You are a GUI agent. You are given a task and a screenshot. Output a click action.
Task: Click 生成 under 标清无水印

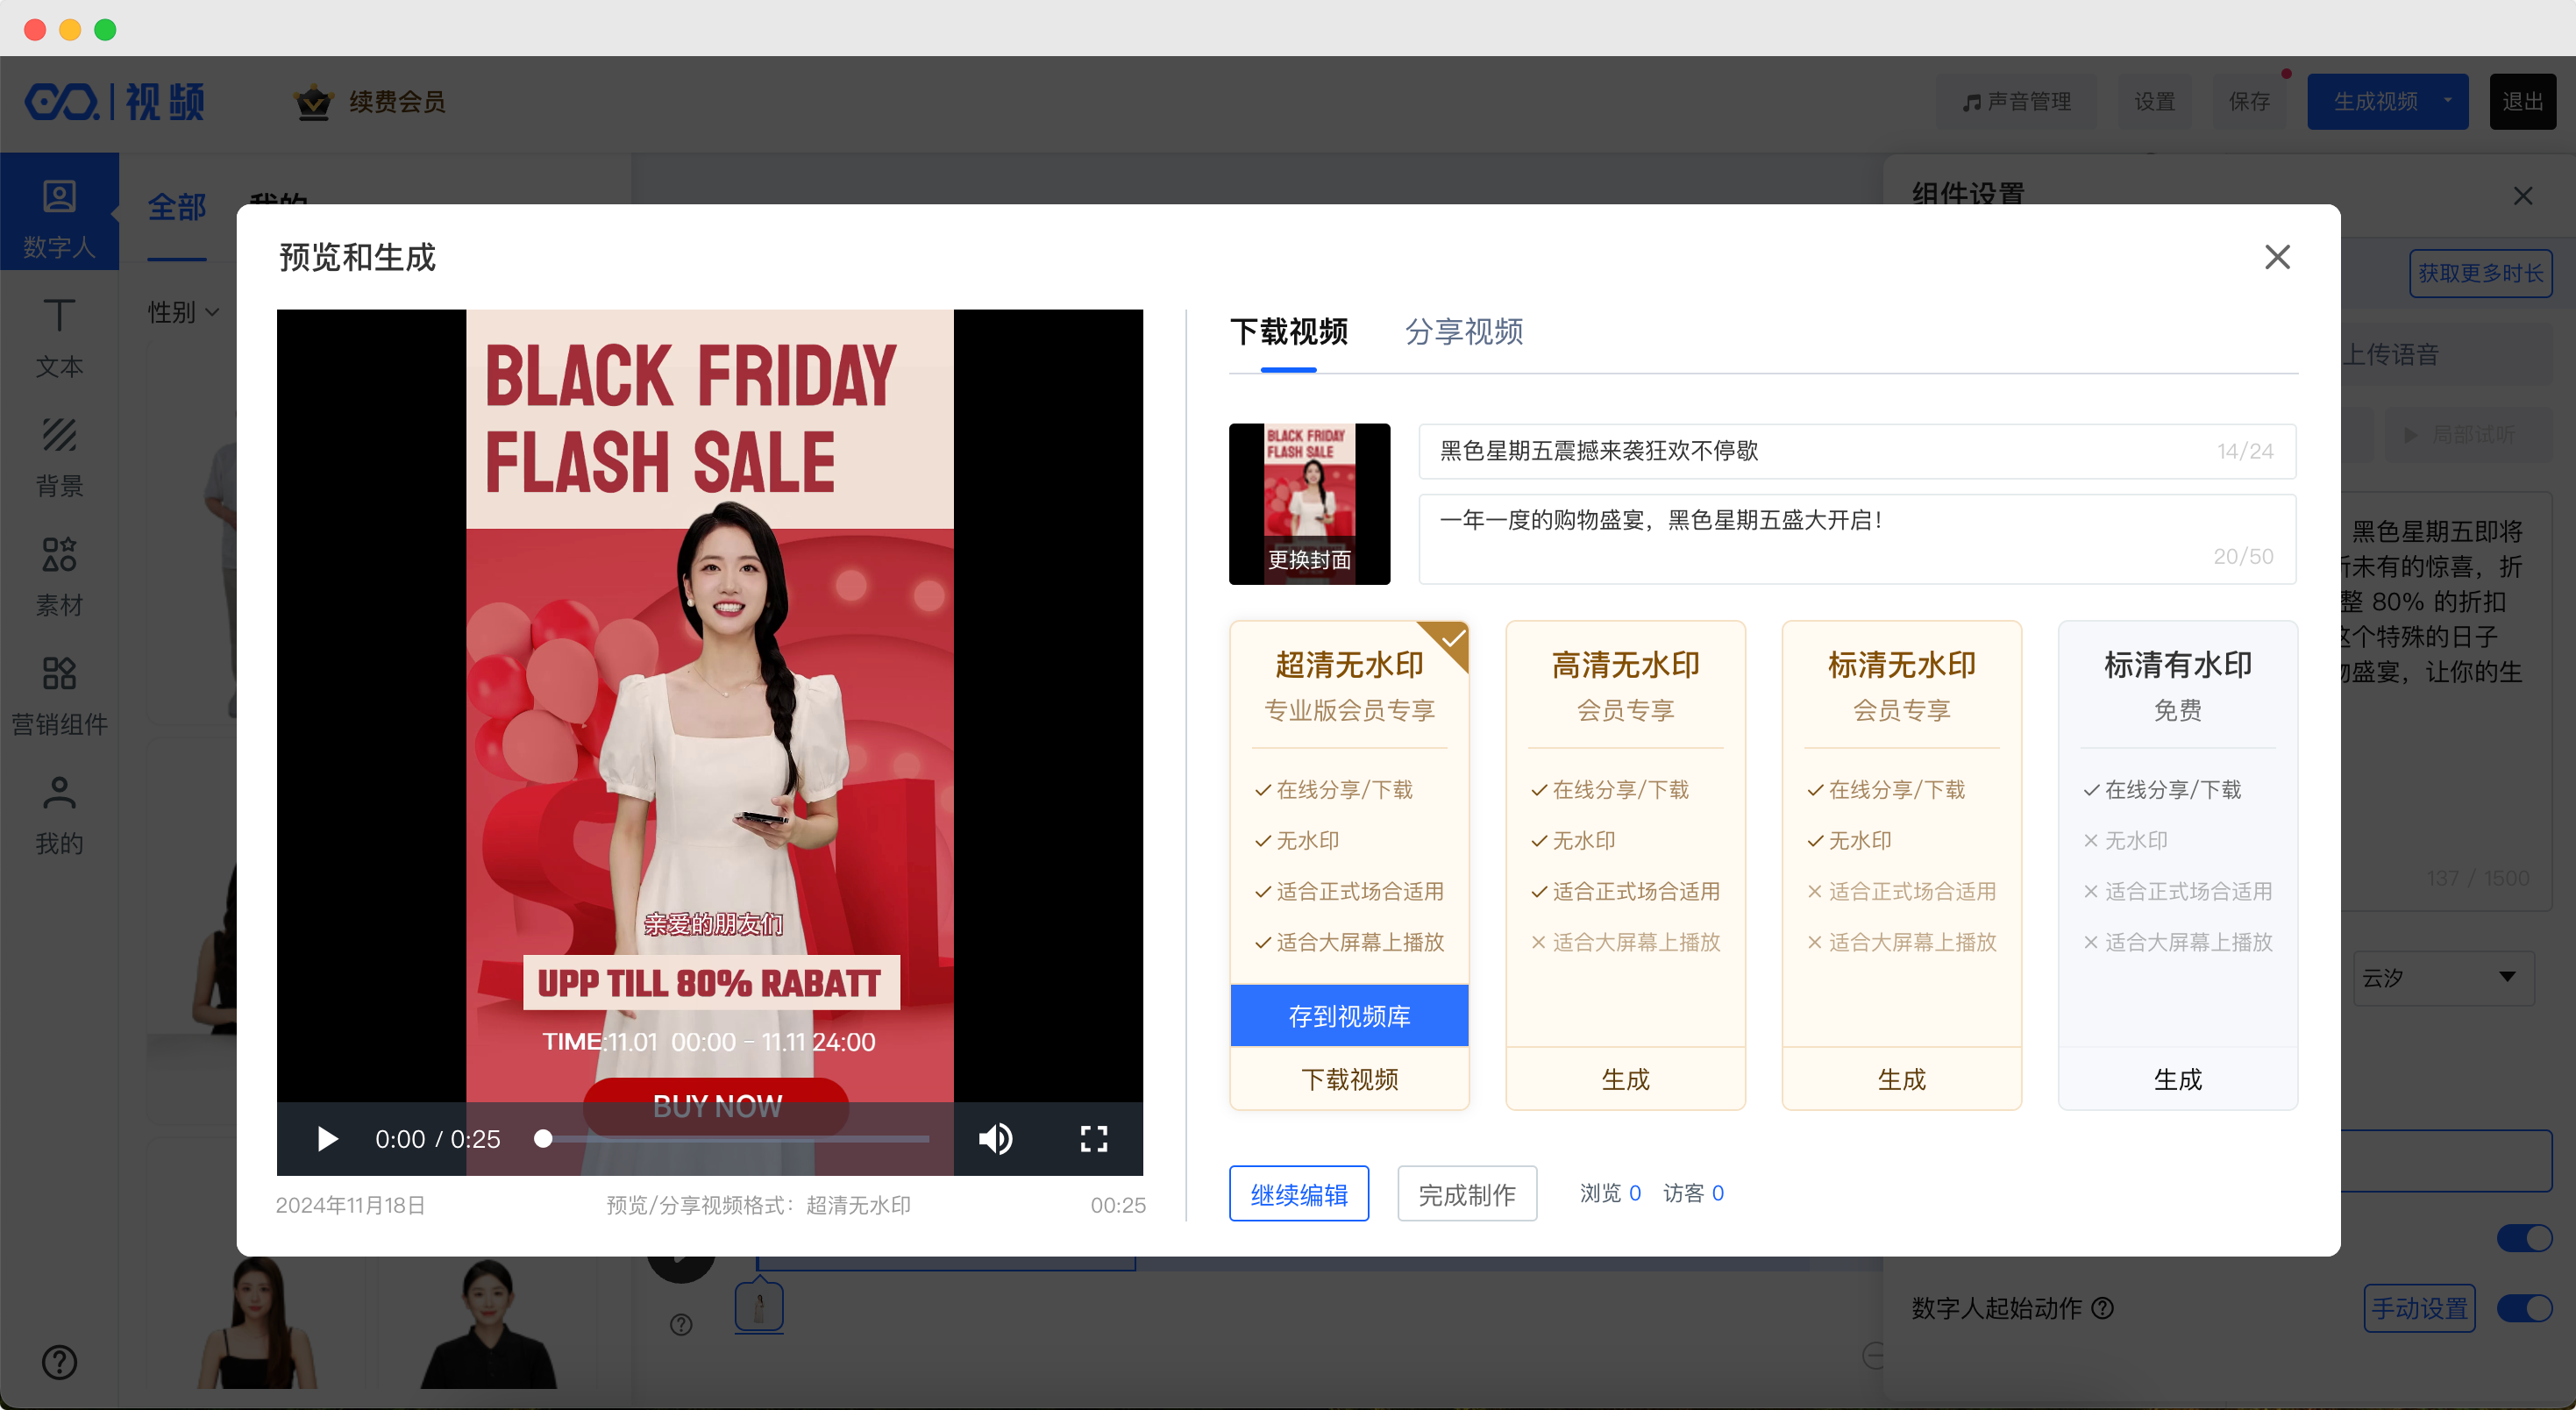tap(1901, 1078)
